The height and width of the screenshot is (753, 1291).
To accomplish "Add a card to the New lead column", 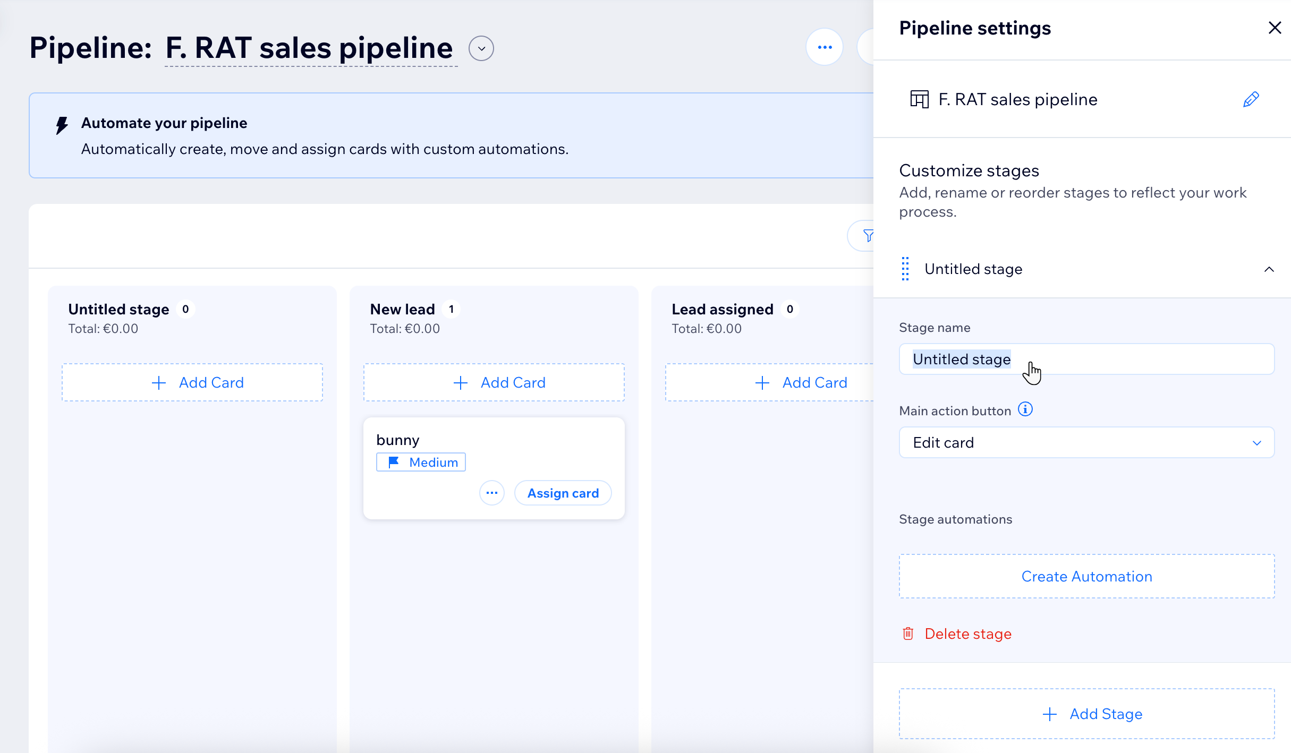I will click(x=494, y=382).
